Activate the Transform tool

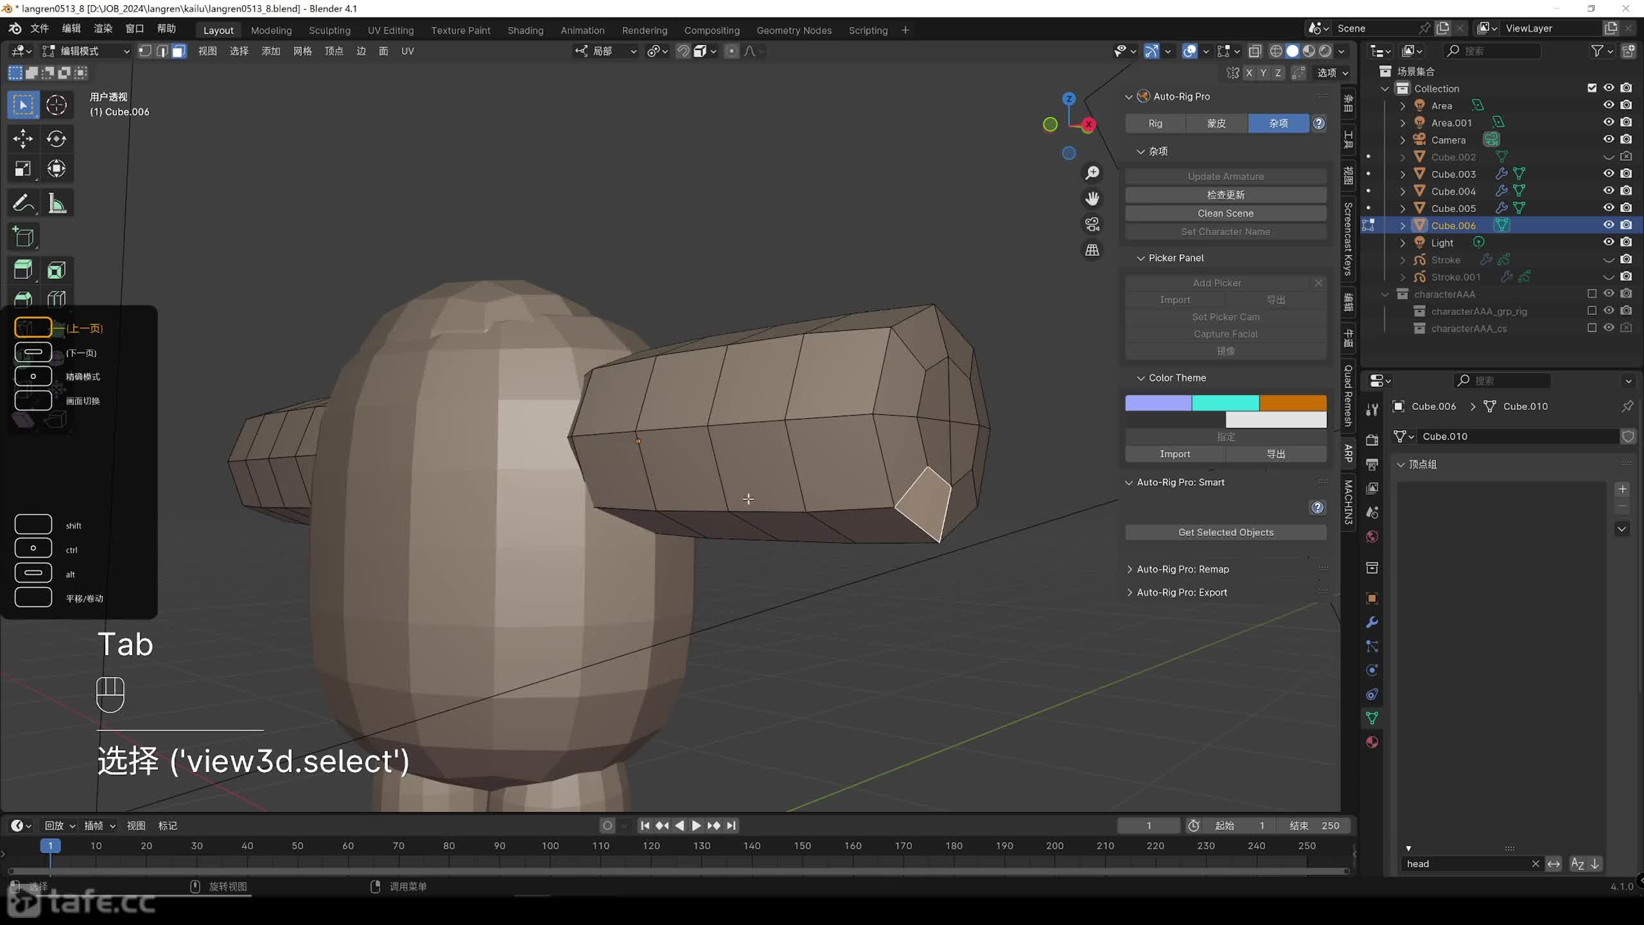[57, 169]
